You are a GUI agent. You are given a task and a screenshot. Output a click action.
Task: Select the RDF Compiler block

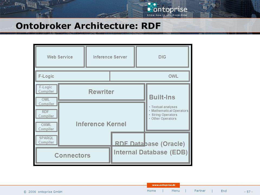coord(46,114)
